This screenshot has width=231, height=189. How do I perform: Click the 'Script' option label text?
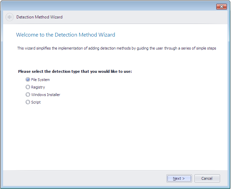click(36, 102)
